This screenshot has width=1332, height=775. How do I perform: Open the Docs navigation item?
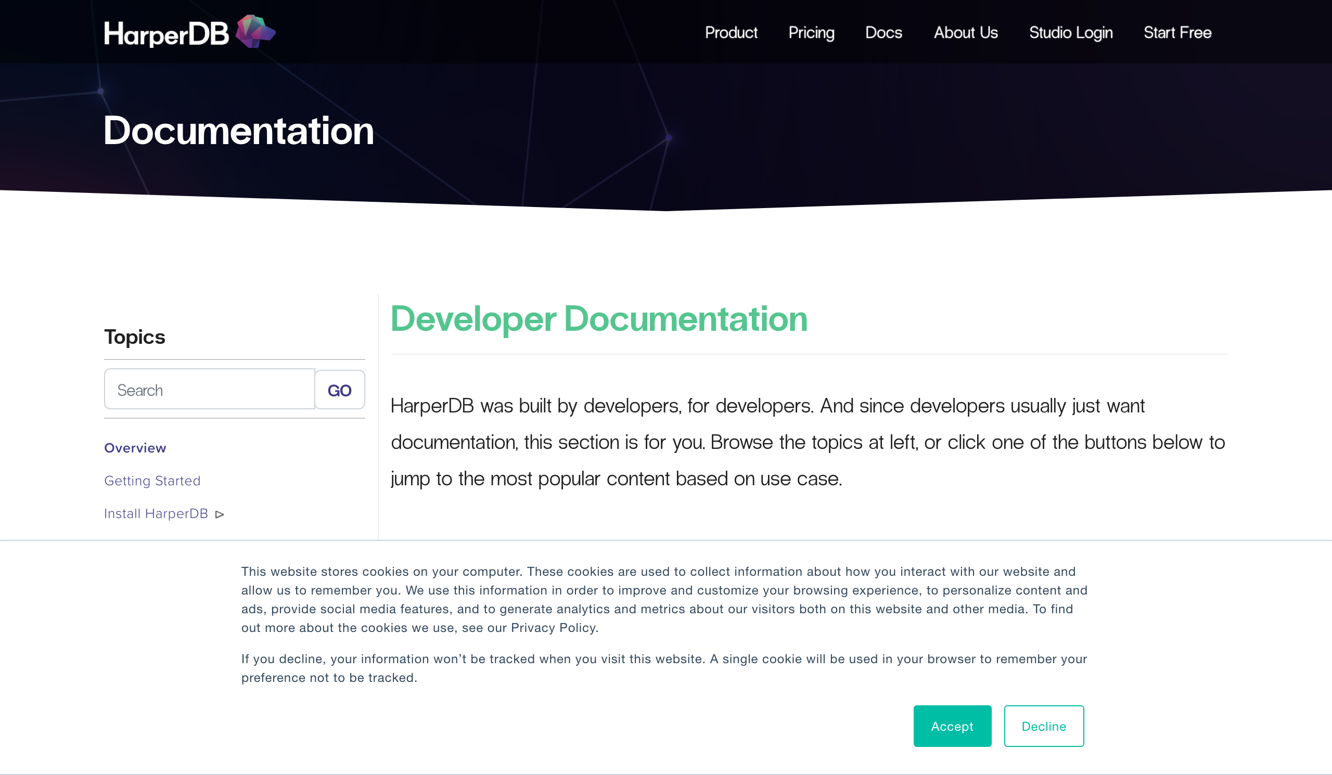[x=883, y=33]
